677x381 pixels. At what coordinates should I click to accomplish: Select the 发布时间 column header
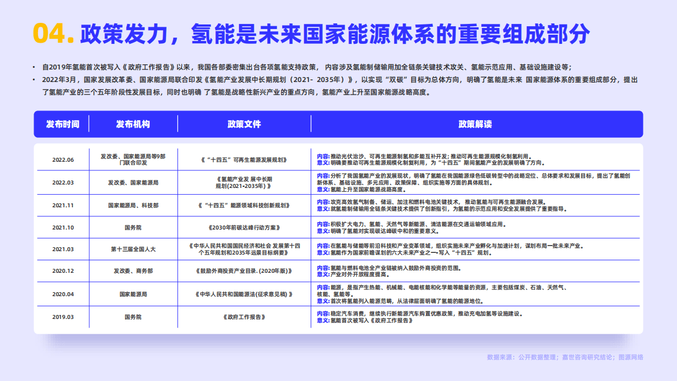coord(63,124)
